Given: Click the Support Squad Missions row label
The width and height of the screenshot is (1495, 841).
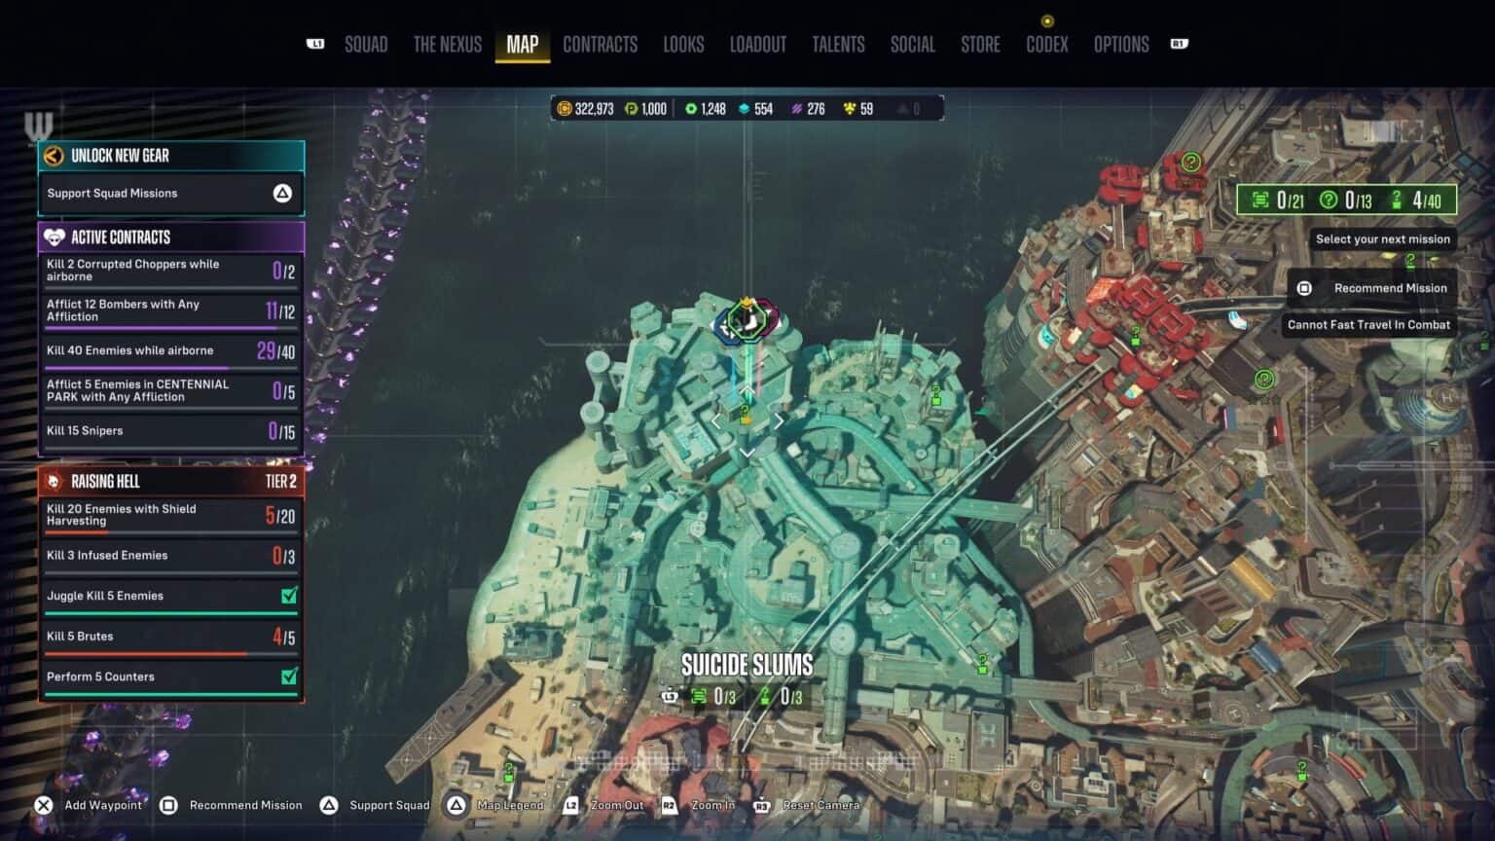Looking at the screenshot, I should (112, 193).
